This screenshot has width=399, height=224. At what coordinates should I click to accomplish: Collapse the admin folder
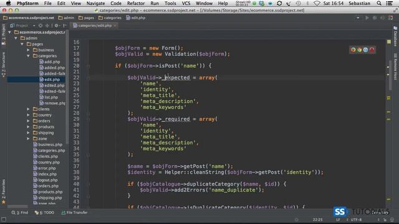tap(16, 38)
